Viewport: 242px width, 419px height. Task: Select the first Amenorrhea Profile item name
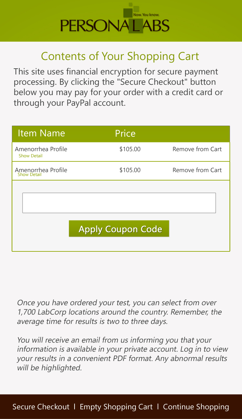[x=41, y=149]
